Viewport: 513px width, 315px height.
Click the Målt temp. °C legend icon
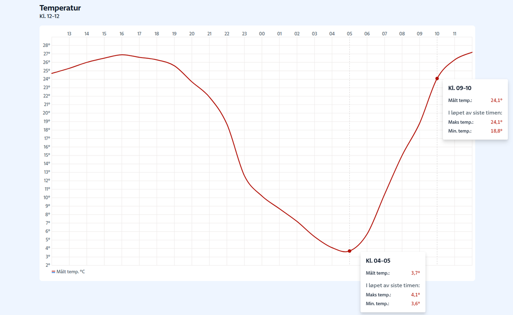[x=53, y=271]
